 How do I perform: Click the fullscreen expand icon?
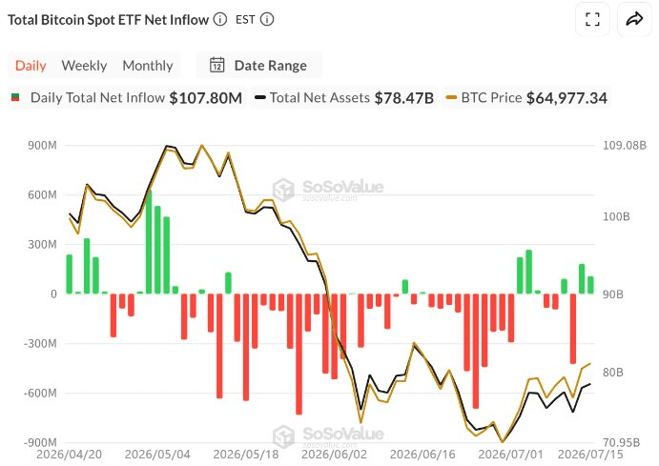pos(592,19)
